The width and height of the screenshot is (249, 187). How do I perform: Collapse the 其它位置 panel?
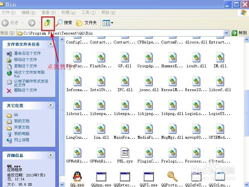click(x=50, y=105)
